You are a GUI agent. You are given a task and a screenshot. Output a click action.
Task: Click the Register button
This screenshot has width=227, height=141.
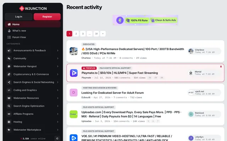click(47, 17)
